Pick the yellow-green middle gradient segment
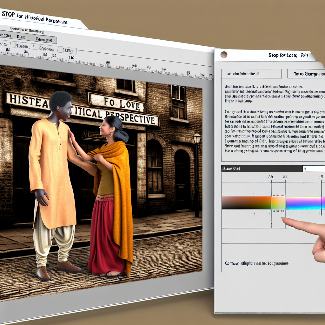Viewport: 325px width, 325px height. pos(278,203)
